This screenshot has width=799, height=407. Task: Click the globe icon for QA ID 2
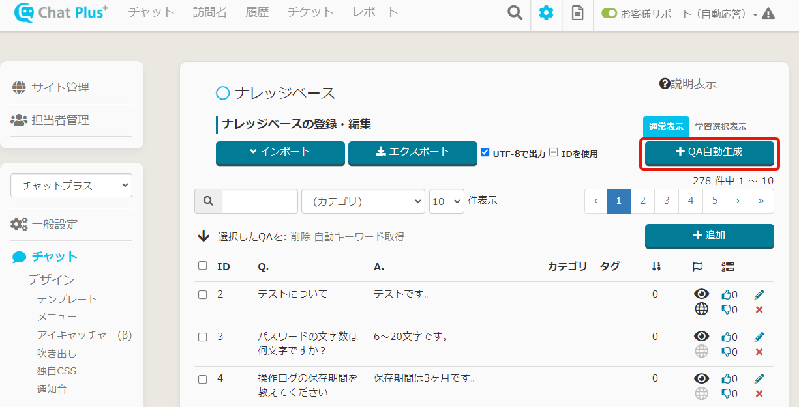(x=701, y=309)
